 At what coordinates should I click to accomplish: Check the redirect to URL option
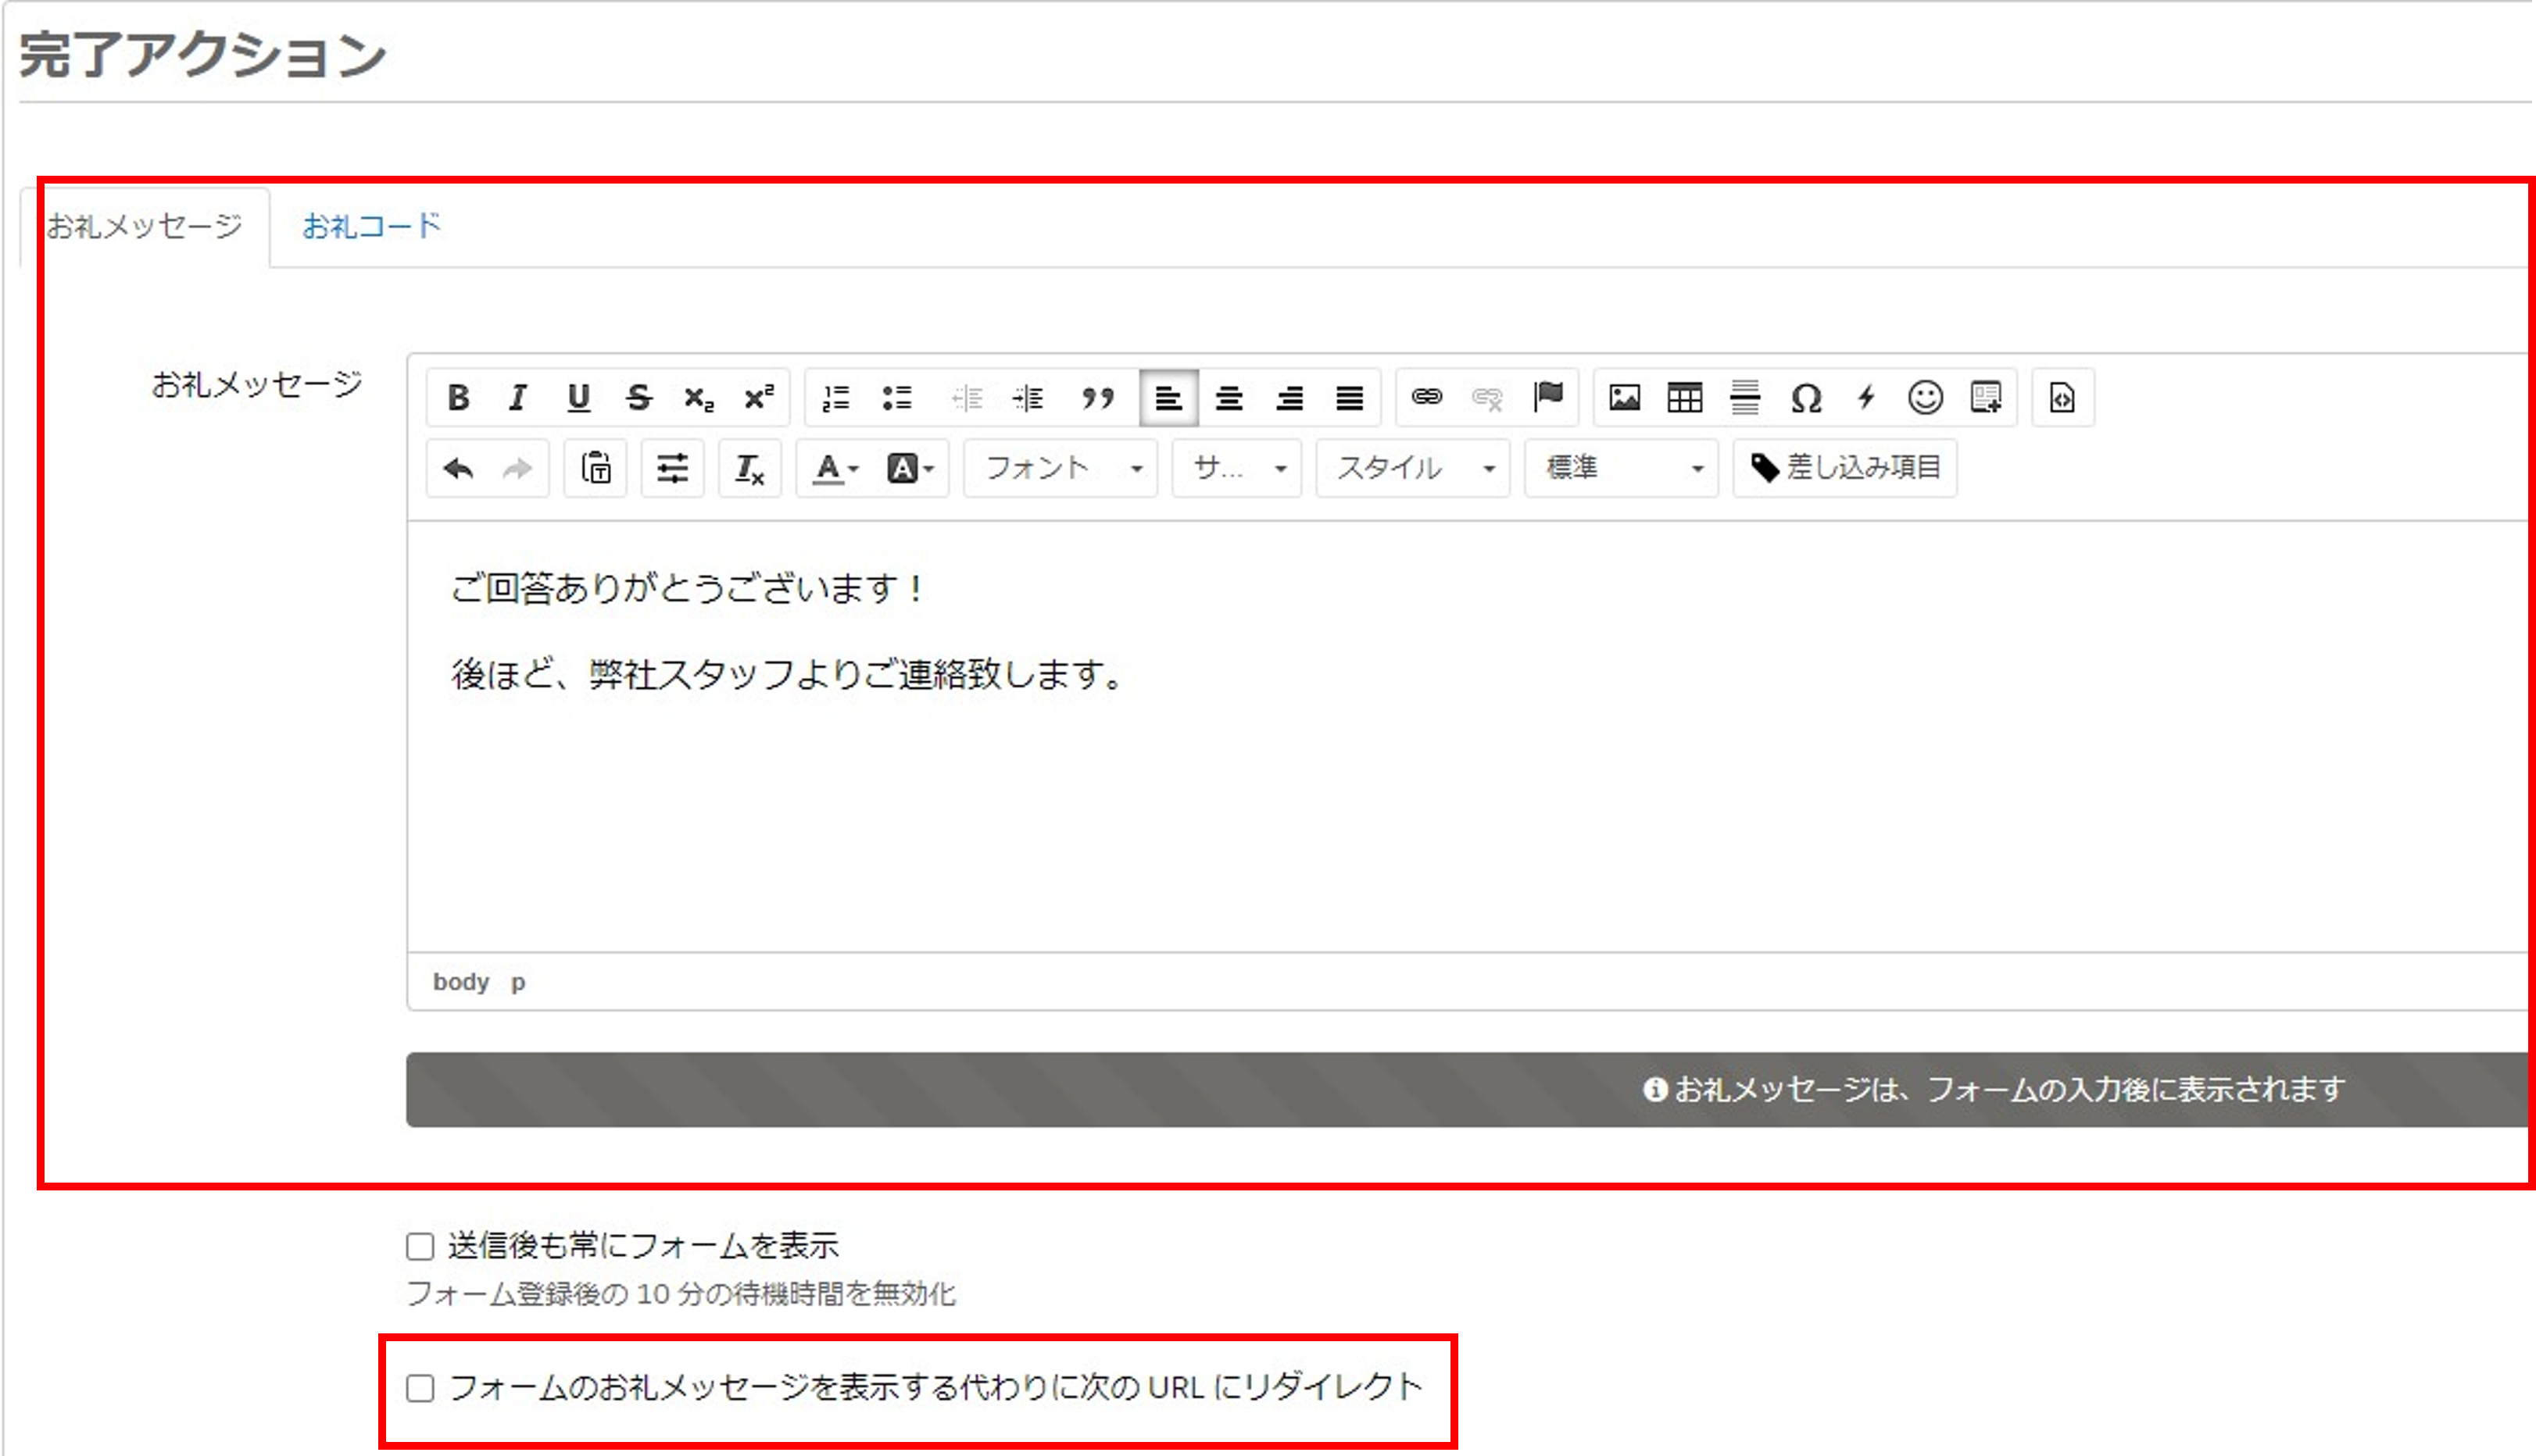(x=420, y=1388)
